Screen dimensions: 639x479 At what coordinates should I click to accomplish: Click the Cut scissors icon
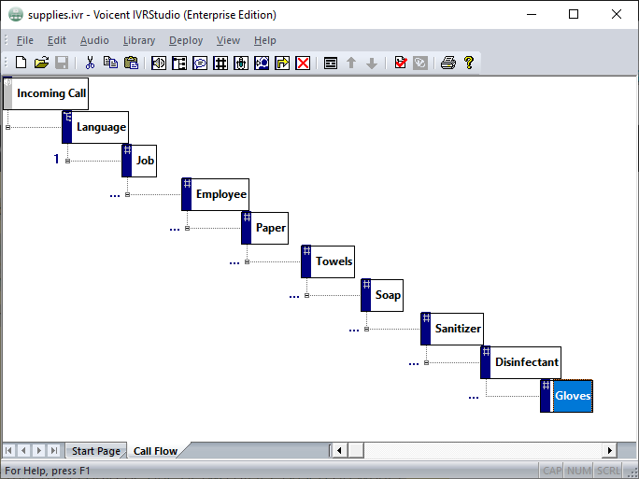[90, 63]
